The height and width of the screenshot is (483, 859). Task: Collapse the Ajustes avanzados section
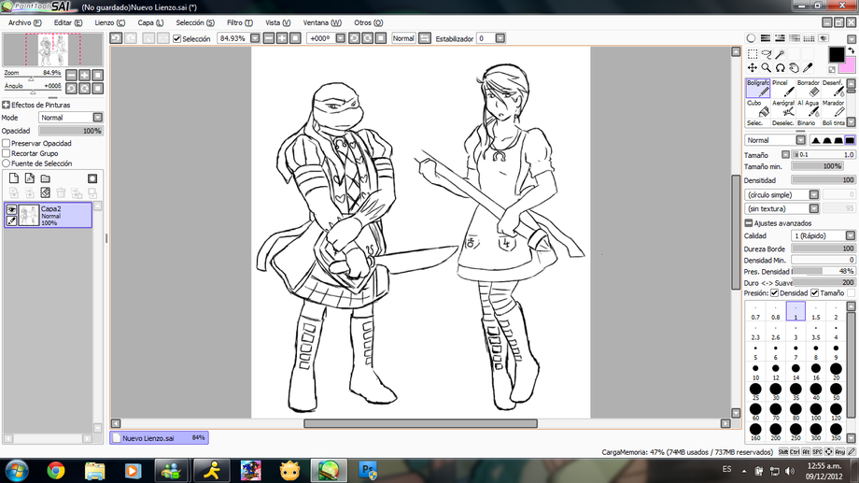click(748, 223)
